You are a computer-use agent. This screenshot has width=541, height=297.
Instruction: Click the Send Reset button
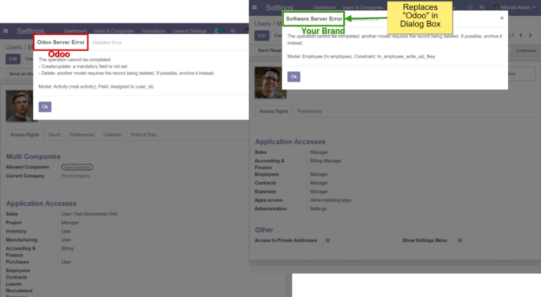pyautogui.click(x=269, y=50)
